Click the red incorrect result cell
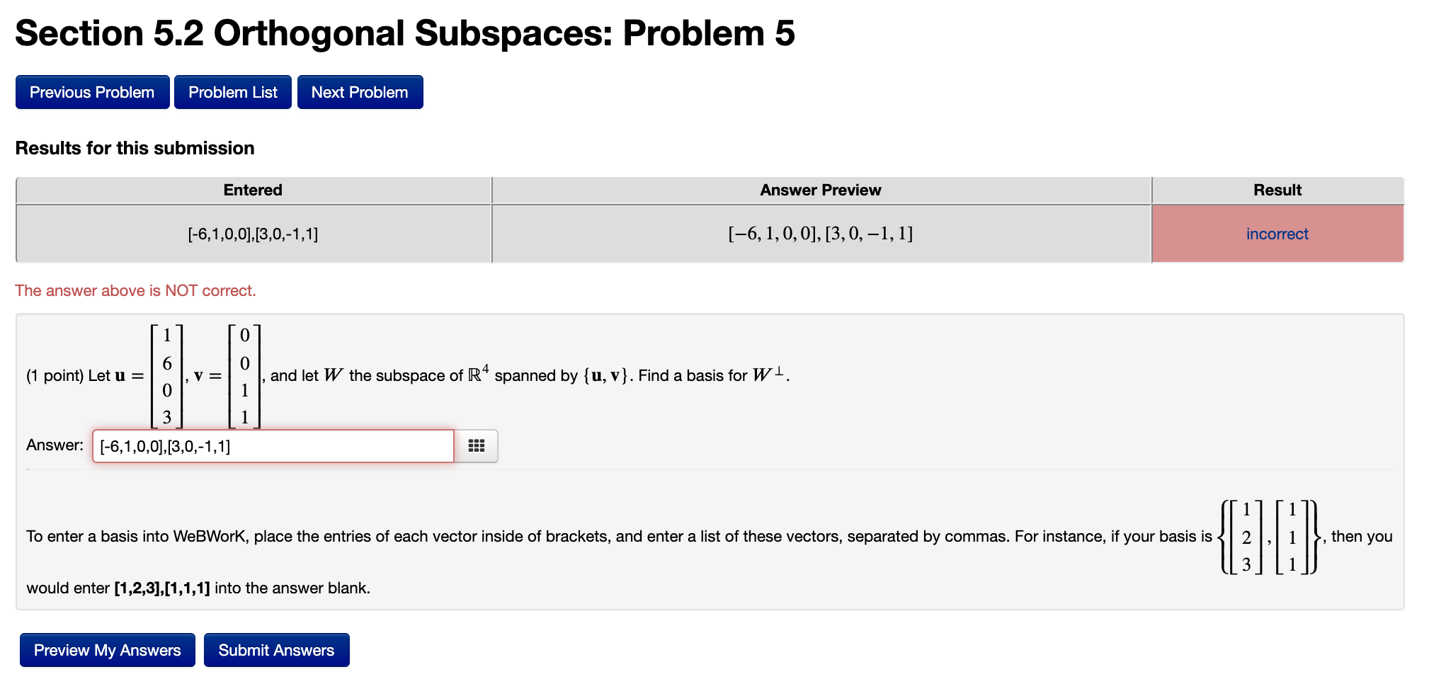This screenshot has width=1446, height=684. tap(1277, 234)
